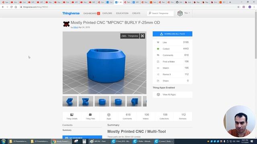Viewport: 257px width, 144px height.
Task: Click the heart Like icon
Action: click(158, 42)
